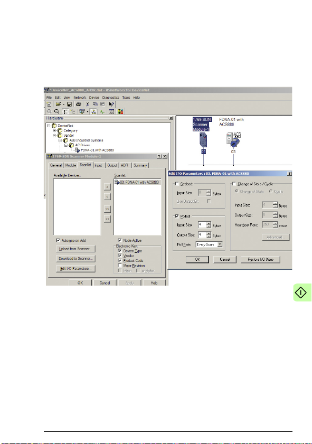
Task: Click the Print toolbar icon
Action: (x=79, y=104)
